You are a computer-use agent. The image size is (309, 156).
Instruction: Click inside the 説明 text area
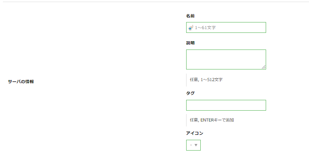[226, 59]
